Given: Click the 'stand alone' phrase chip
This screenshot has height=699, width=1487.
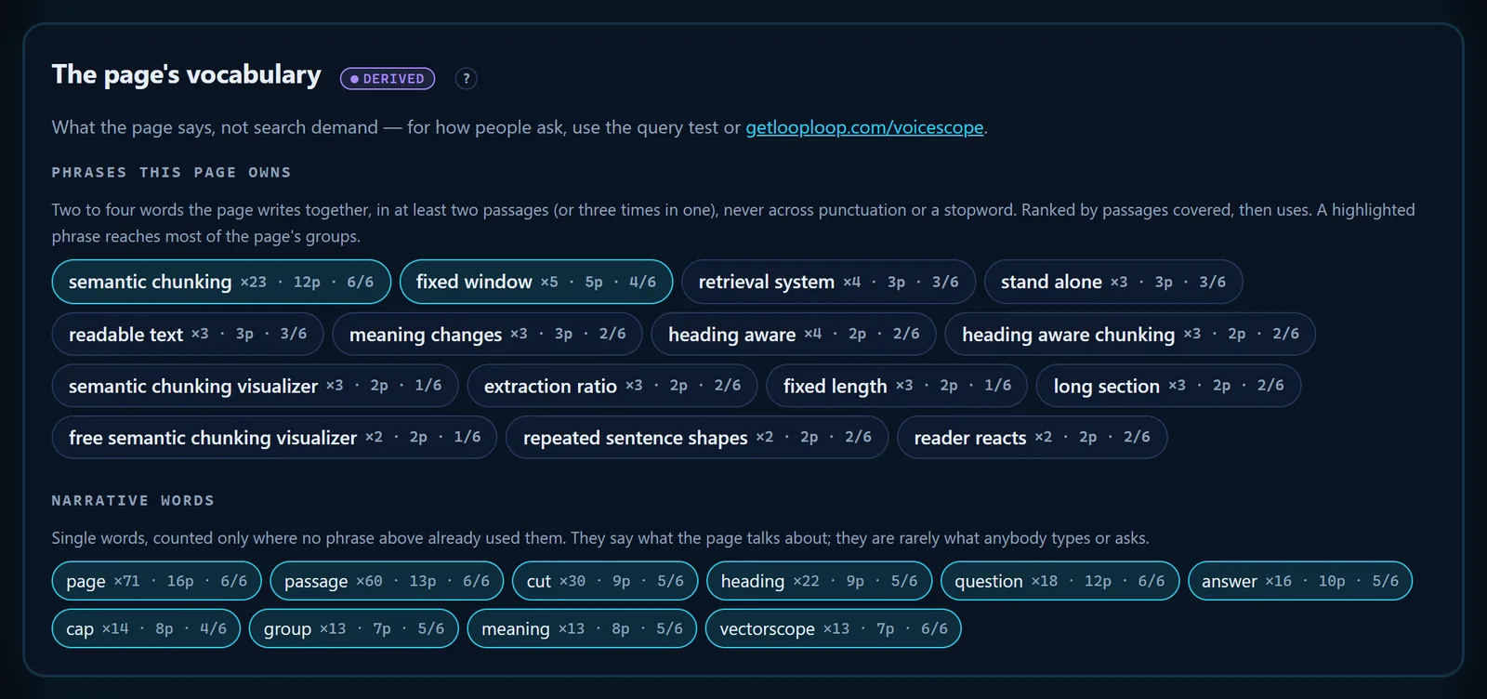Looking at the screenshot, I should (x=1113, y=282).
